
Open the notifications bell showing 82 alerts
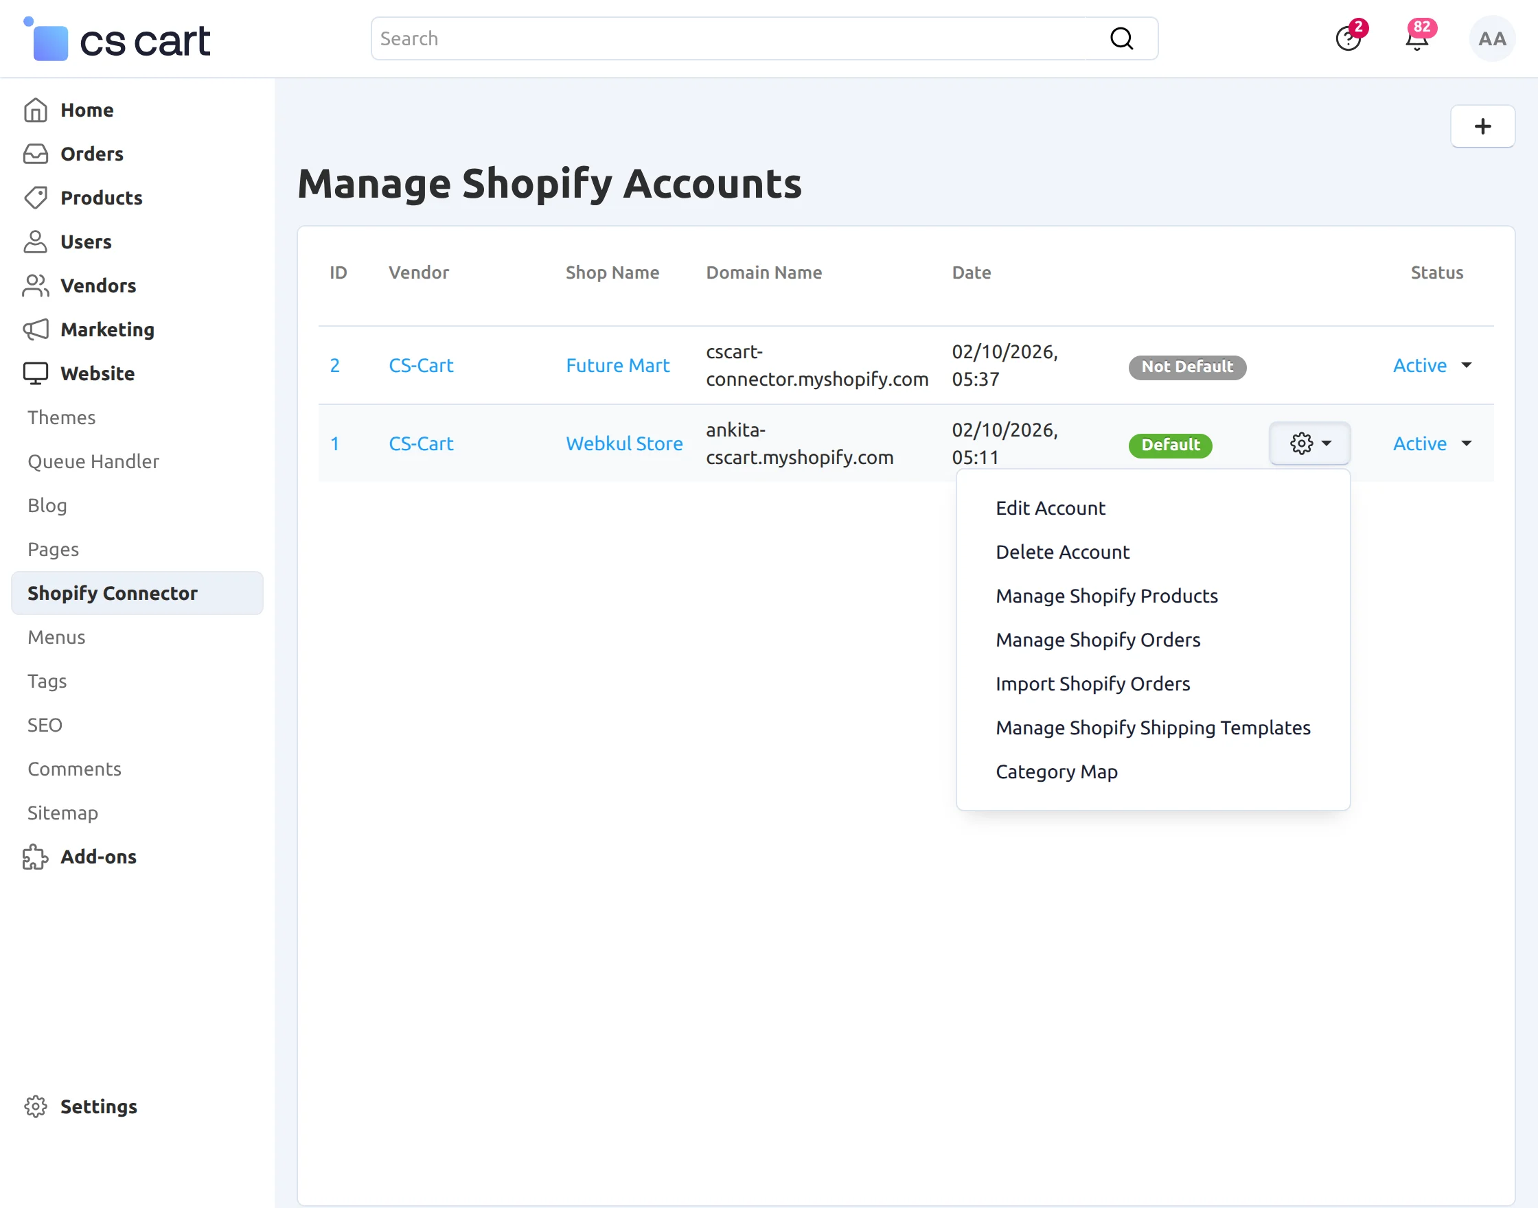(x=1417, y=39)
